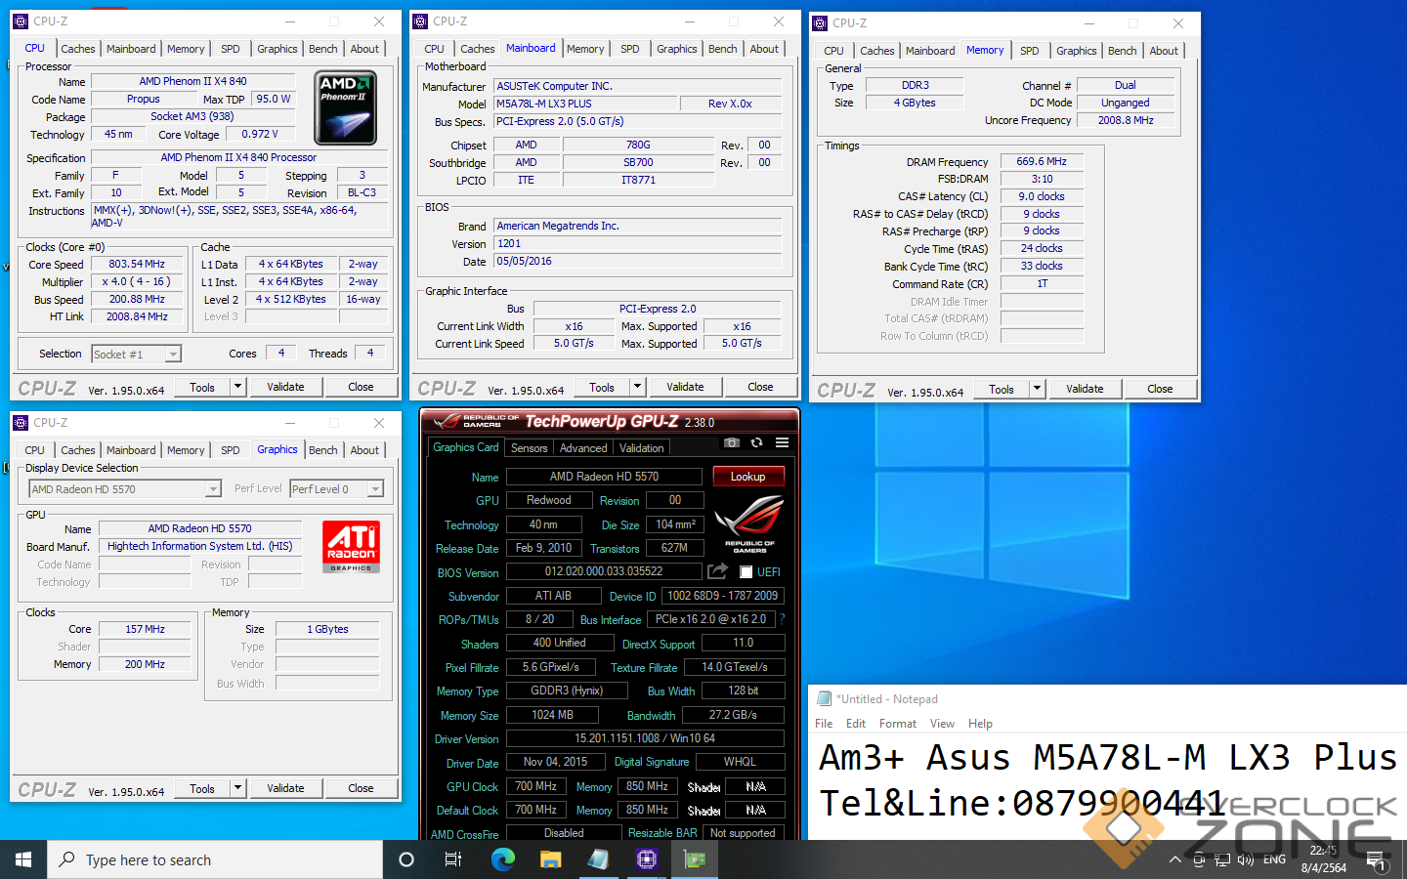The height and width of the screenshot is (879, 1407).
Task: Open Microsoft Edge from the taskbar
Action: click(x=502, y=859)
